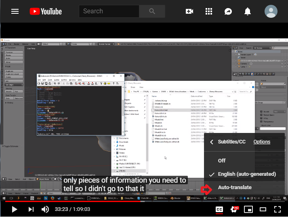Select the Misaki.fmt file in Explorer
This screenshot has width=288, height=217.
click(x=194, y=120)
